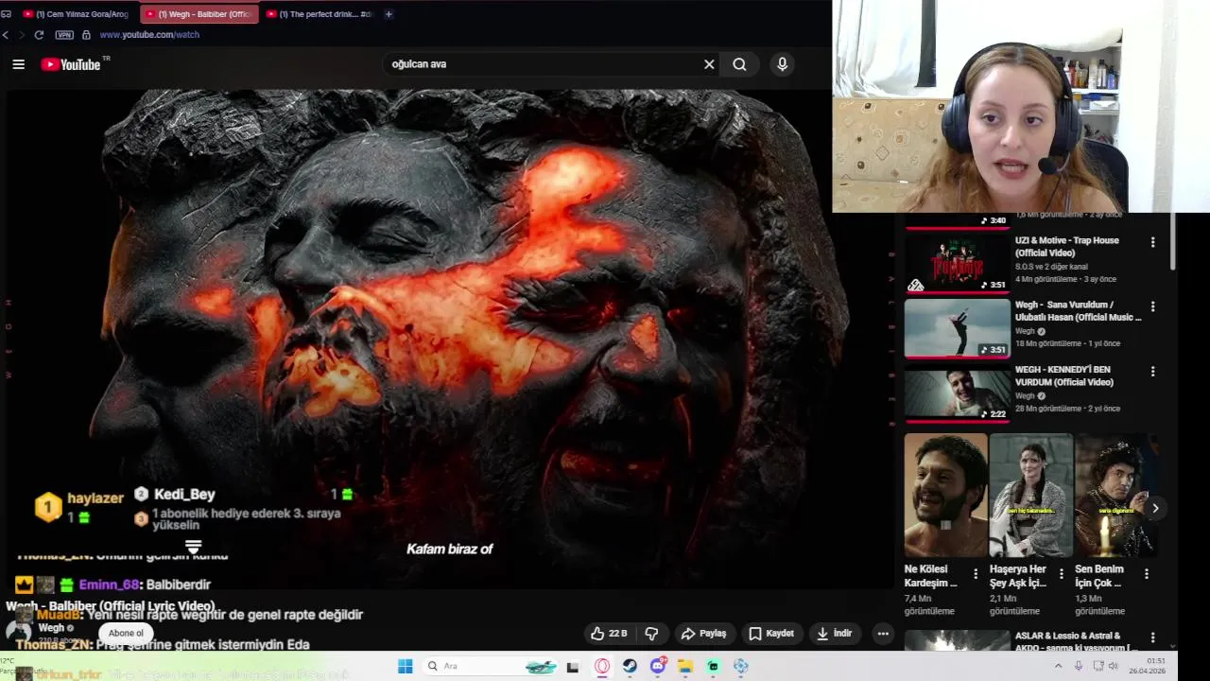Open options for 'UZI & Motive - Trap House'

pyautogui.click(x=1152, y=242)
